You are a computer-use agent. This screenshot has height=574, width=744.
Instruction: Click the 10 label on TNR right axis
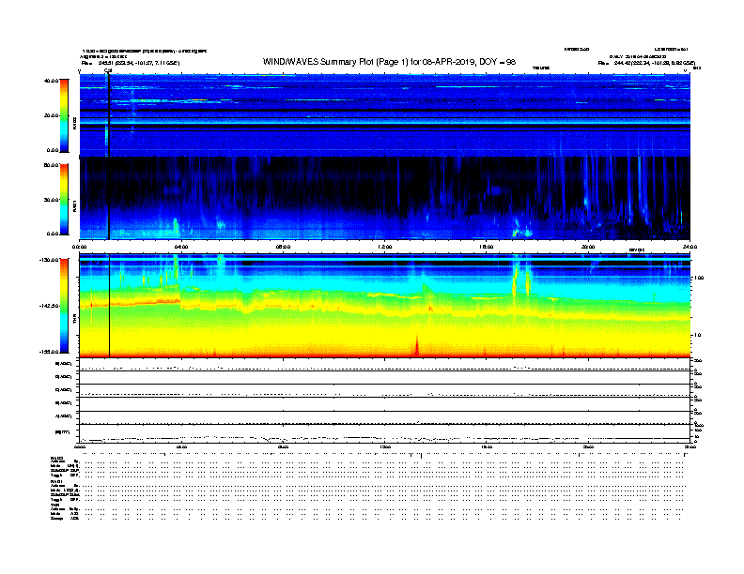(697, 335)
